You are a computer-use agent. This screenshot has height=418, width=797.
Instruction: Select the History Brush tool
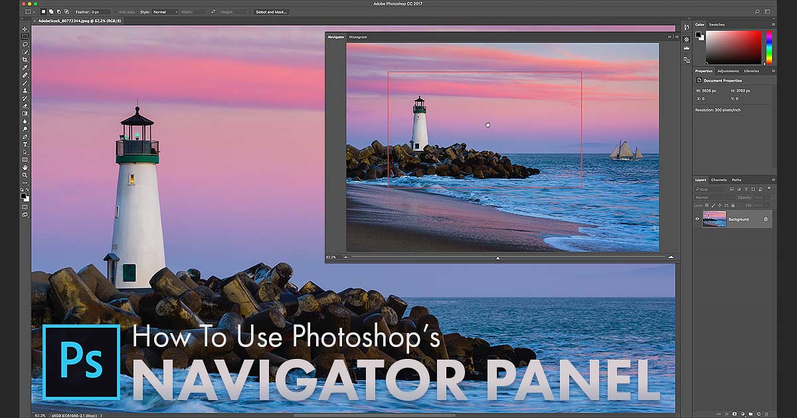pos(25,99)
